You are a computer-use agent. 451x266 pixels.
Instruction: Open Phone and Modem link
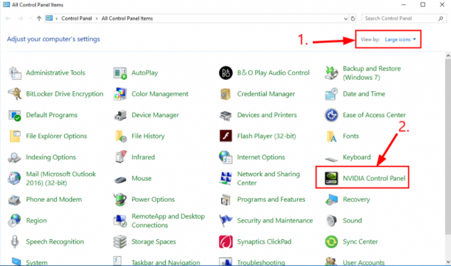(x=54, y=199)
